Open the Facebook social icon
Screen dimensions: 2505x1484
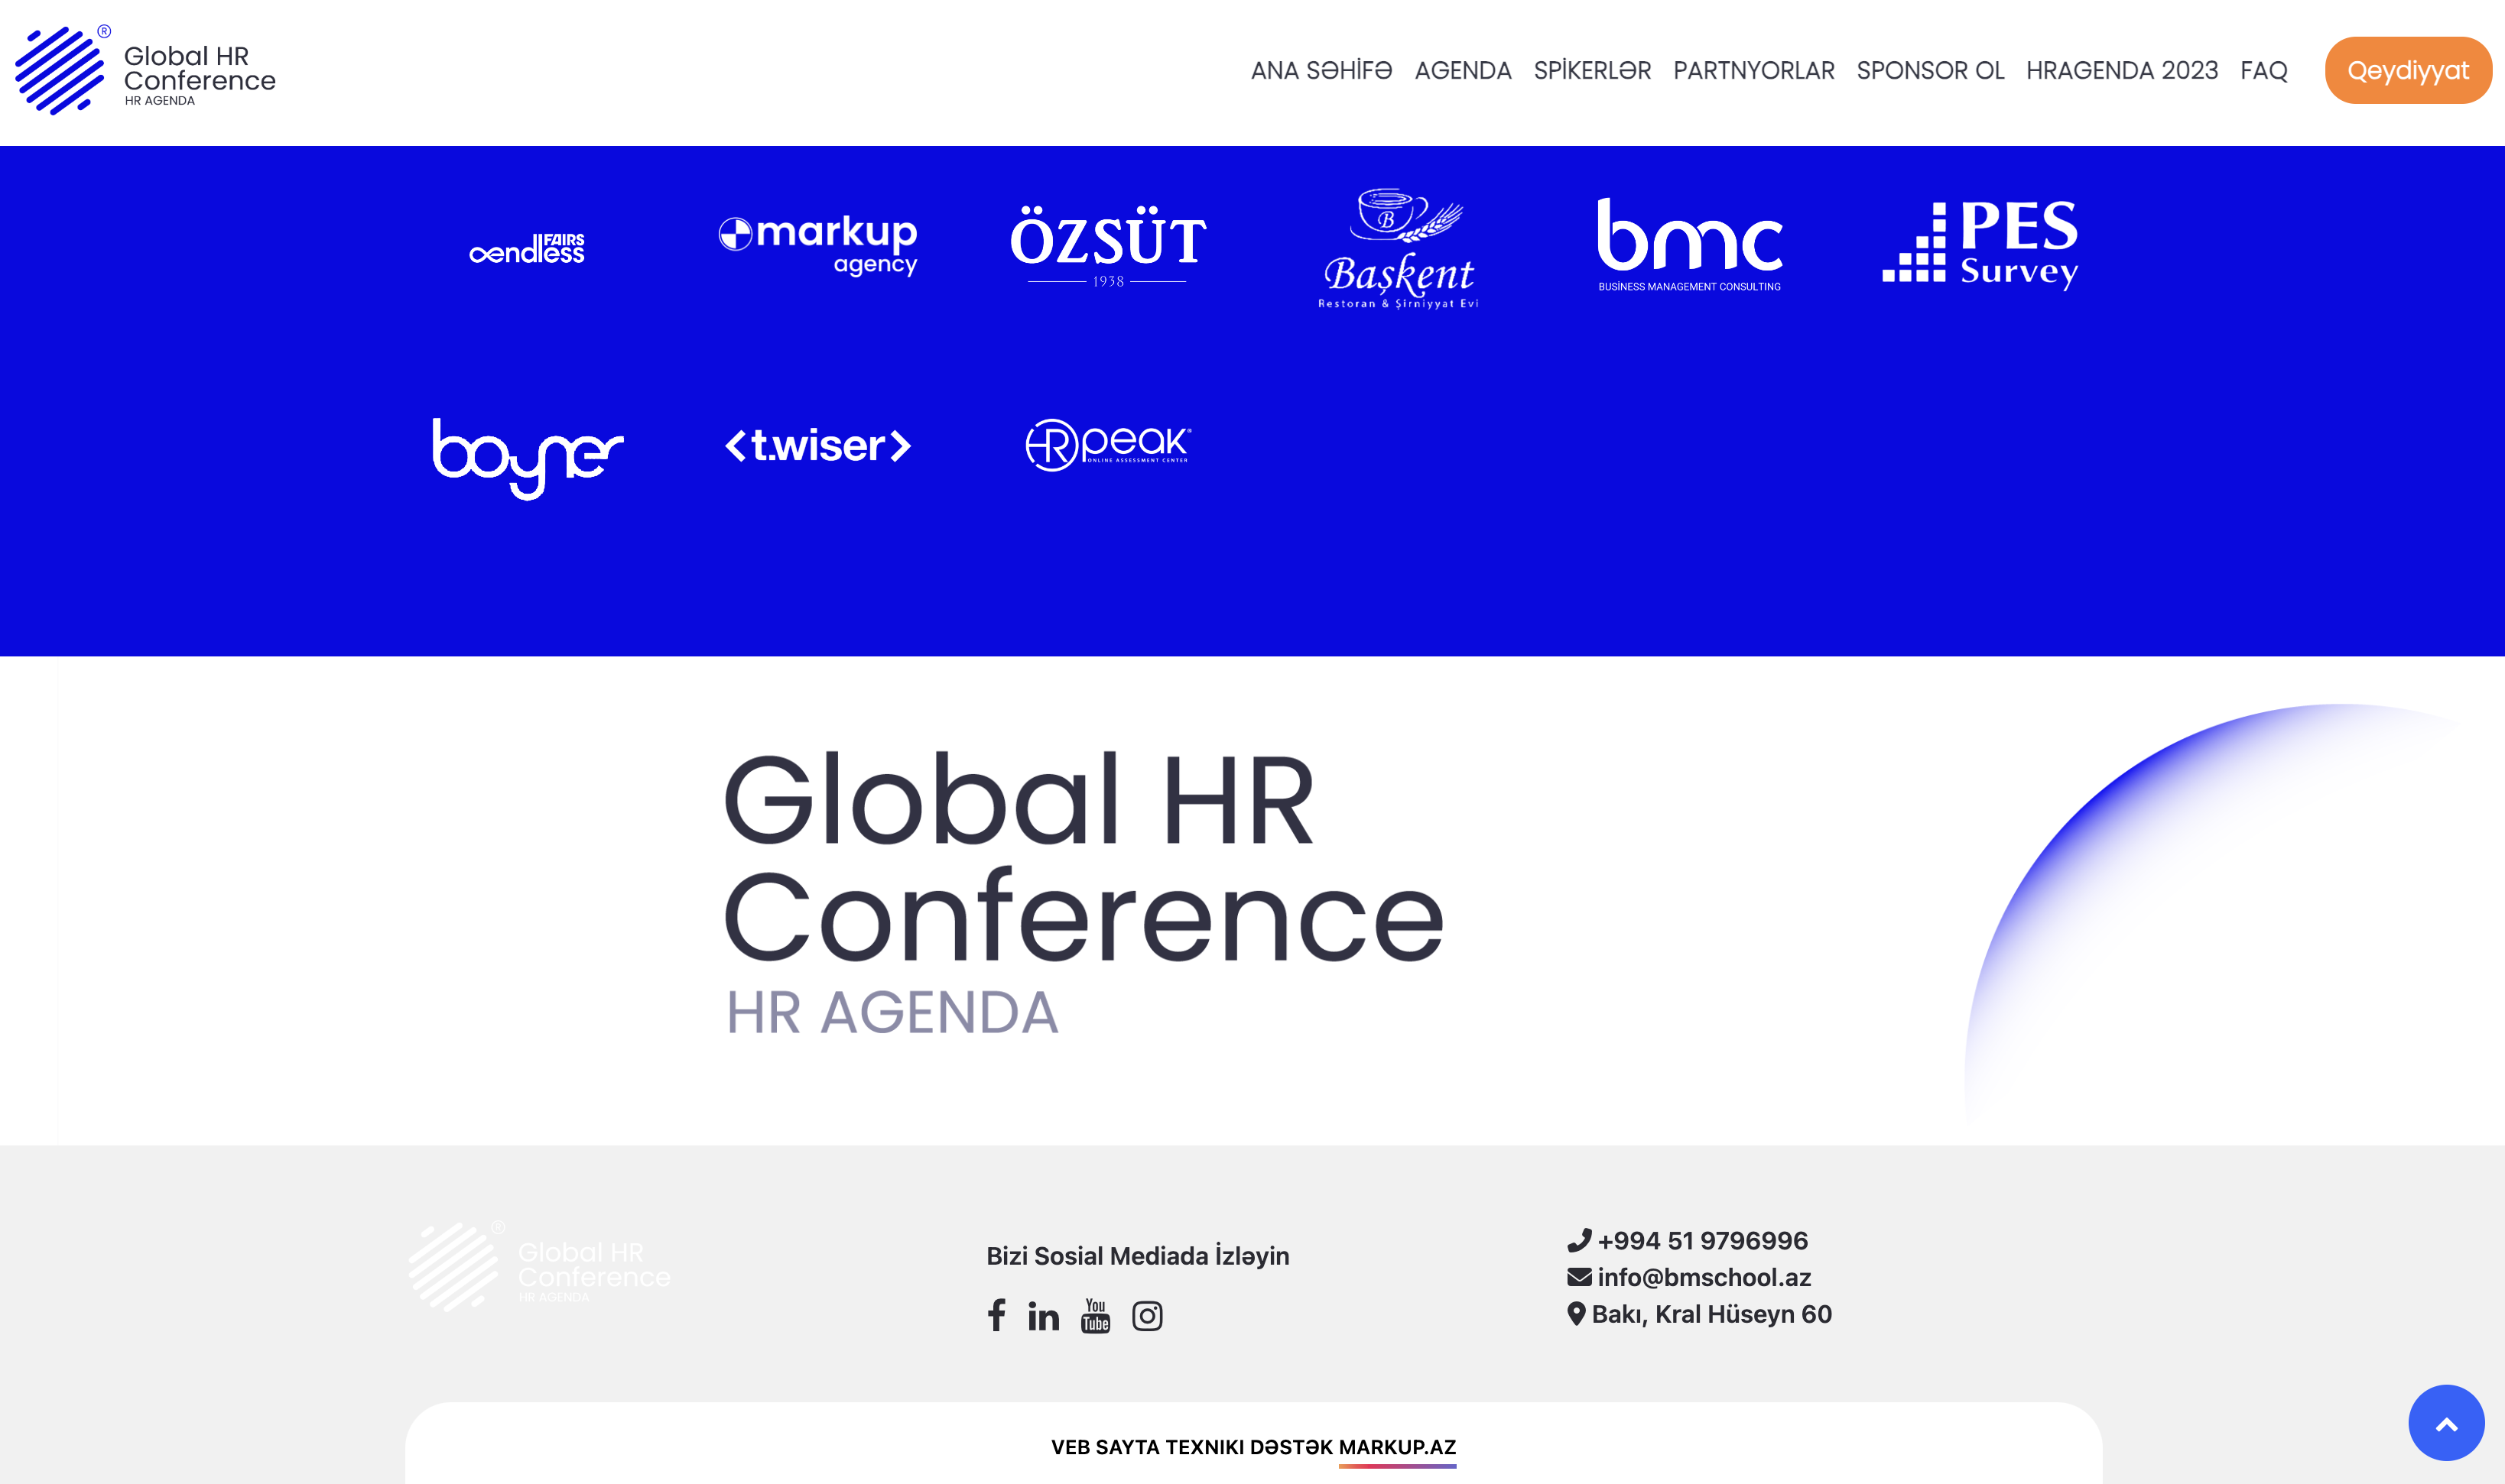[x=996, y=1316]
